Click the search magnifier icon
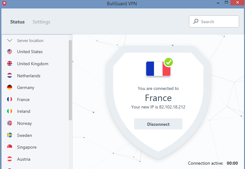 [196, 22]
